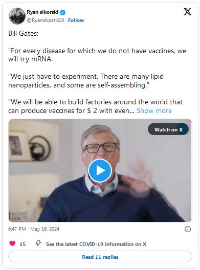Click the quote about trying mRNA for every disease

tap(97, 55)
